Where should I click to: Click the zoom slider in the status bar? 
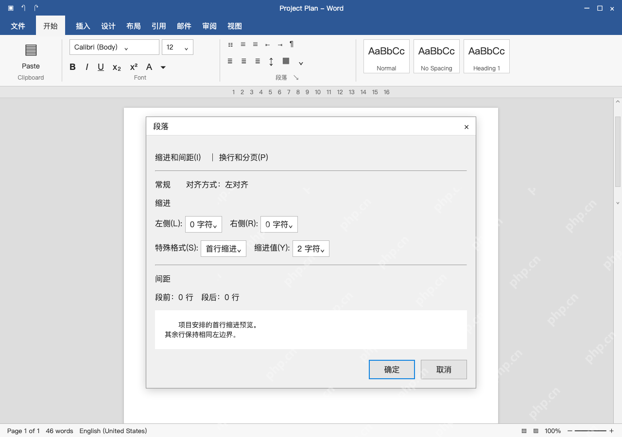[591, 431]
